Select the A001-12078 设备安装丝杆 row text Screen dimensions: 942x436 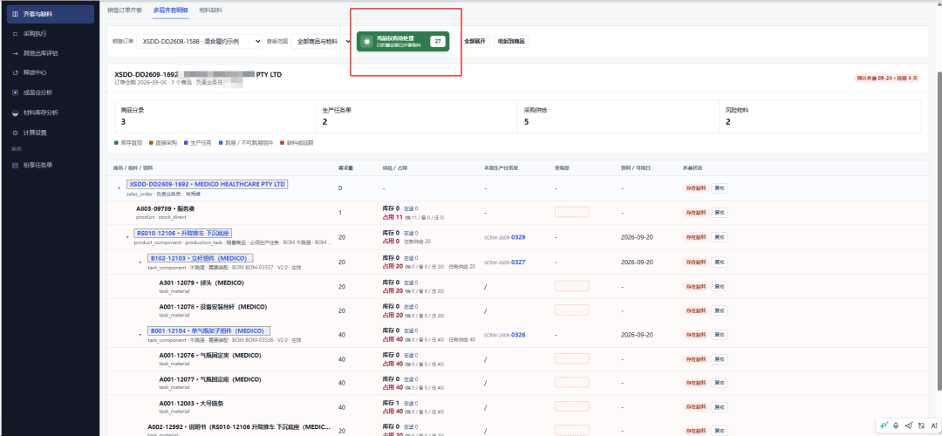click(x=213, y=306)
